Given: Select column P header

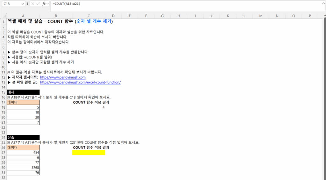Looking at the screenshot, I should [310, 16].
